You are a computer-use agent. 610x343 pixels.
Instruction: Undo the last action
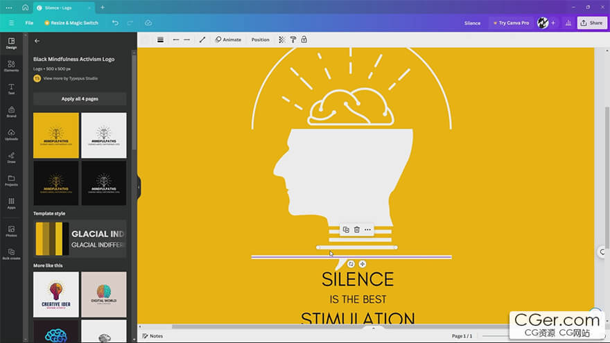coord(115,23)
